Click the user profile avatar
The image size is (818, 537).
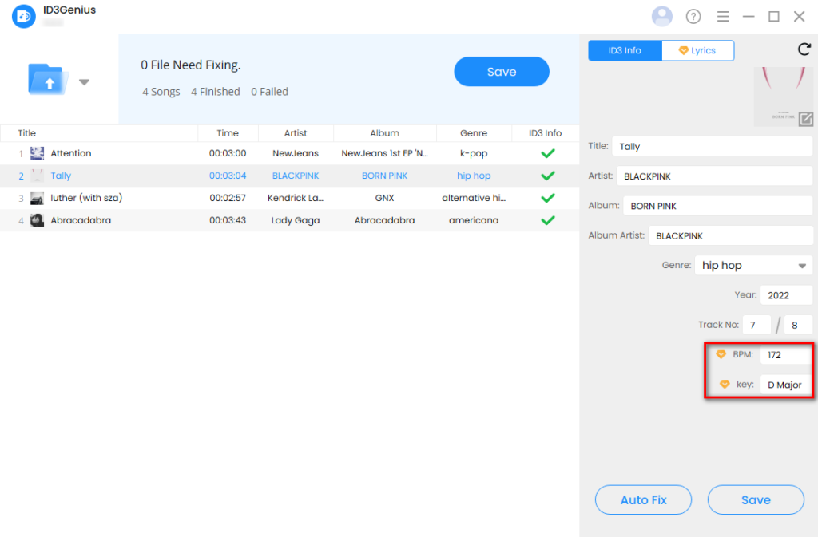click(662, 16)
